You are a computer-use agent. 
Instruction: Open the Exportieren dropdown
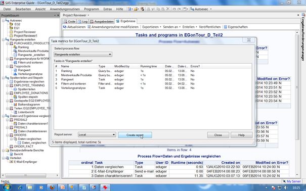(152, 27)
